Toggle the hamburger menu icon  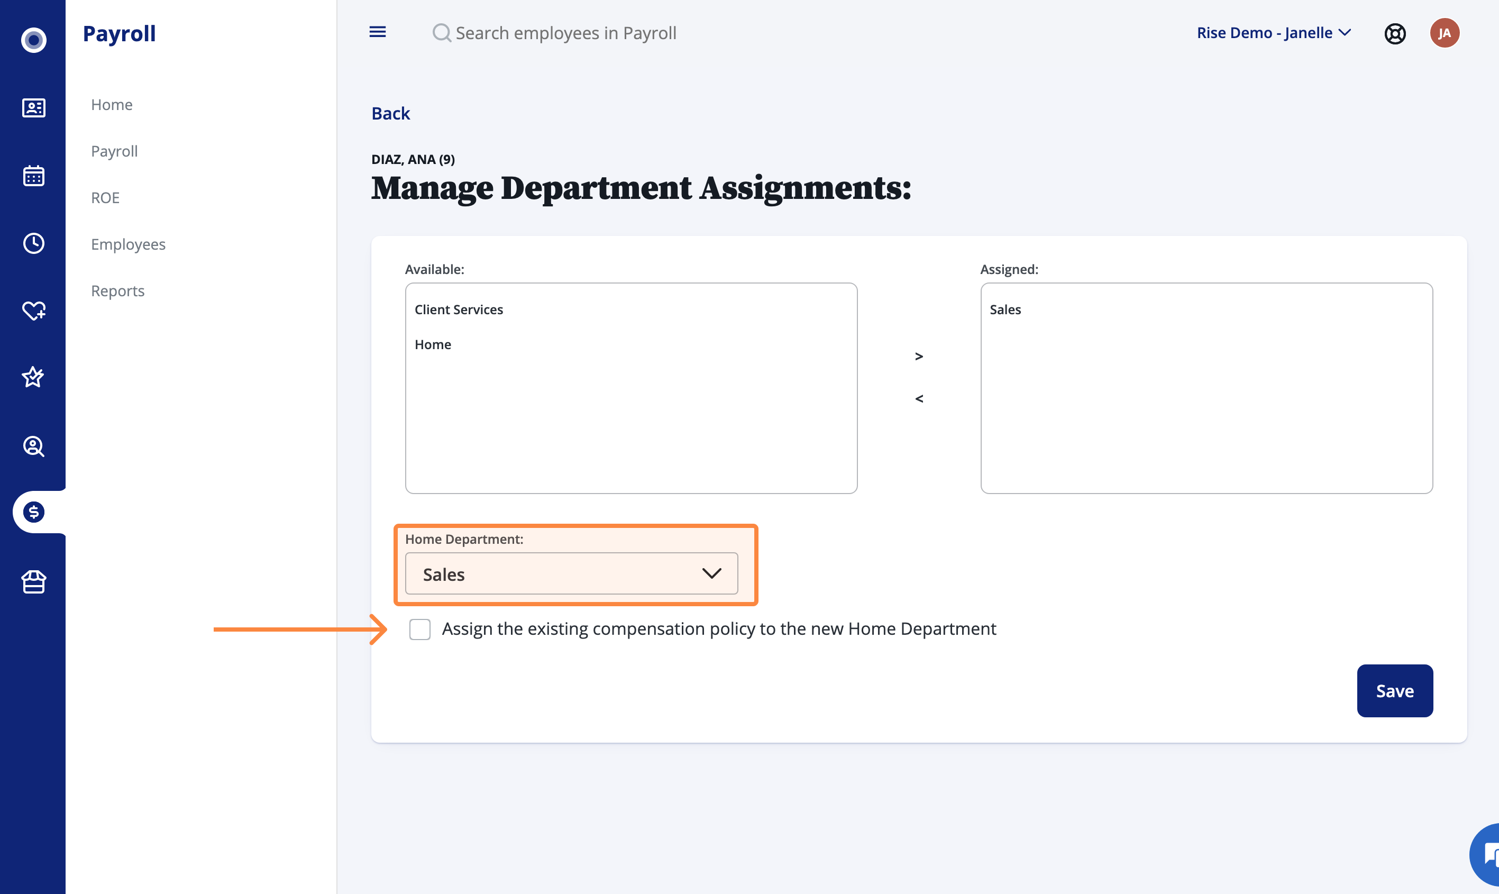point(378,32)
